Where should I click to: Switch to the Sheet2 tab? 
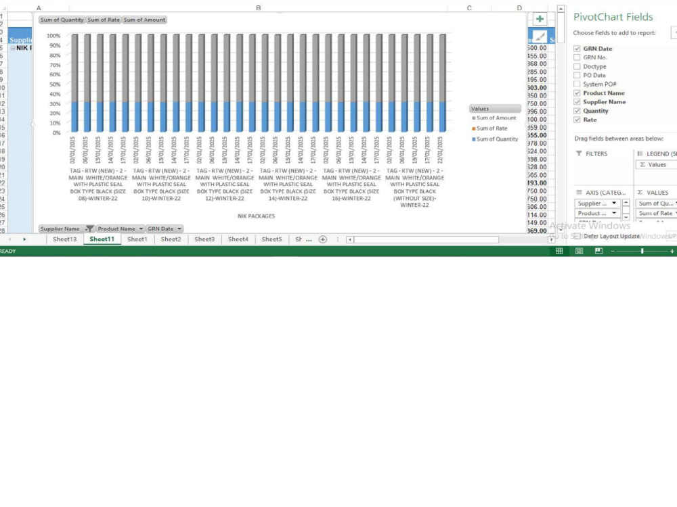pos(171,239)
